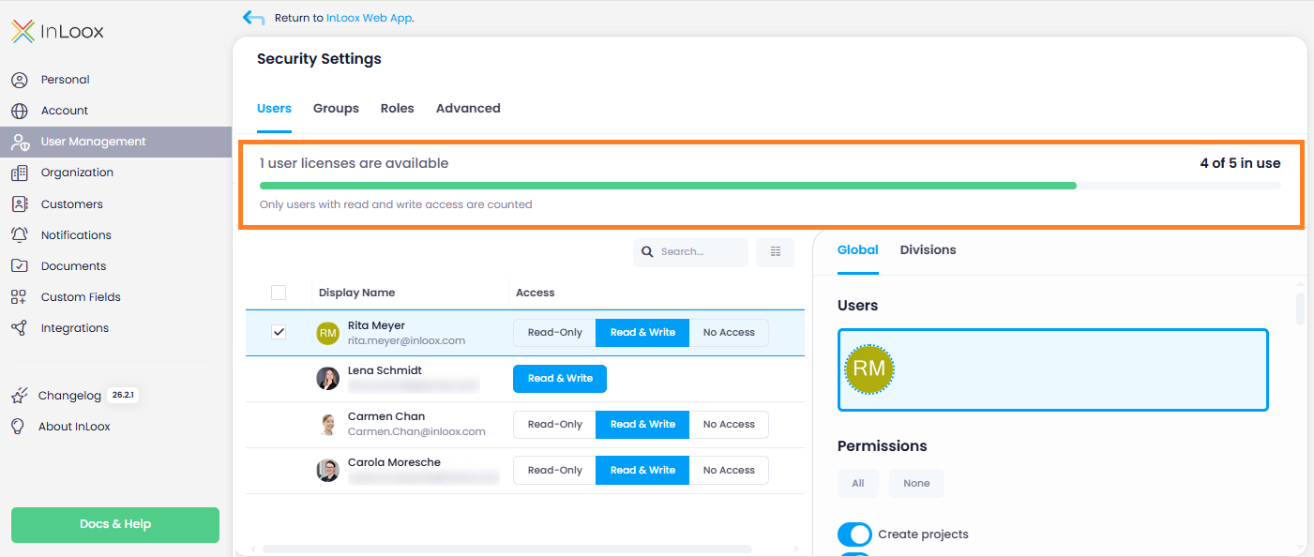
Task: Click the Lena Schmidt name
Action: coord(385,371)
